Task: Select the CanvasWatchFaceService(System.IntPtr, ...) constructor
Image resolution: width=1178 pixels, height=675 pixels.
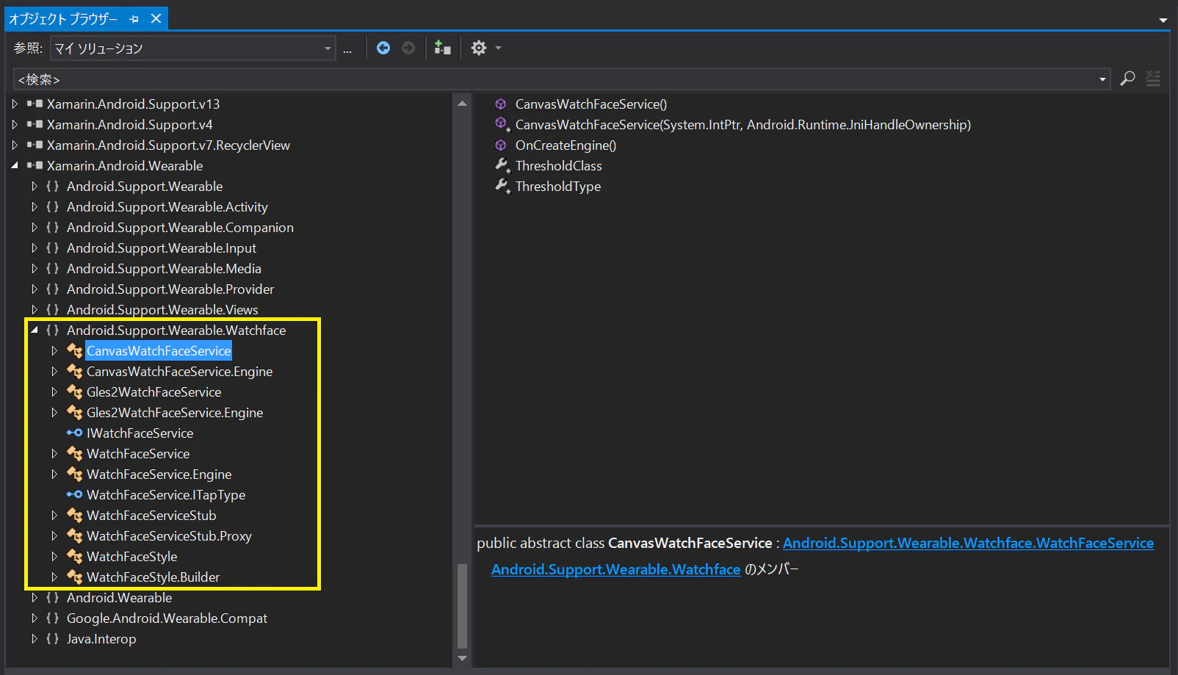Action: [742, 125]
